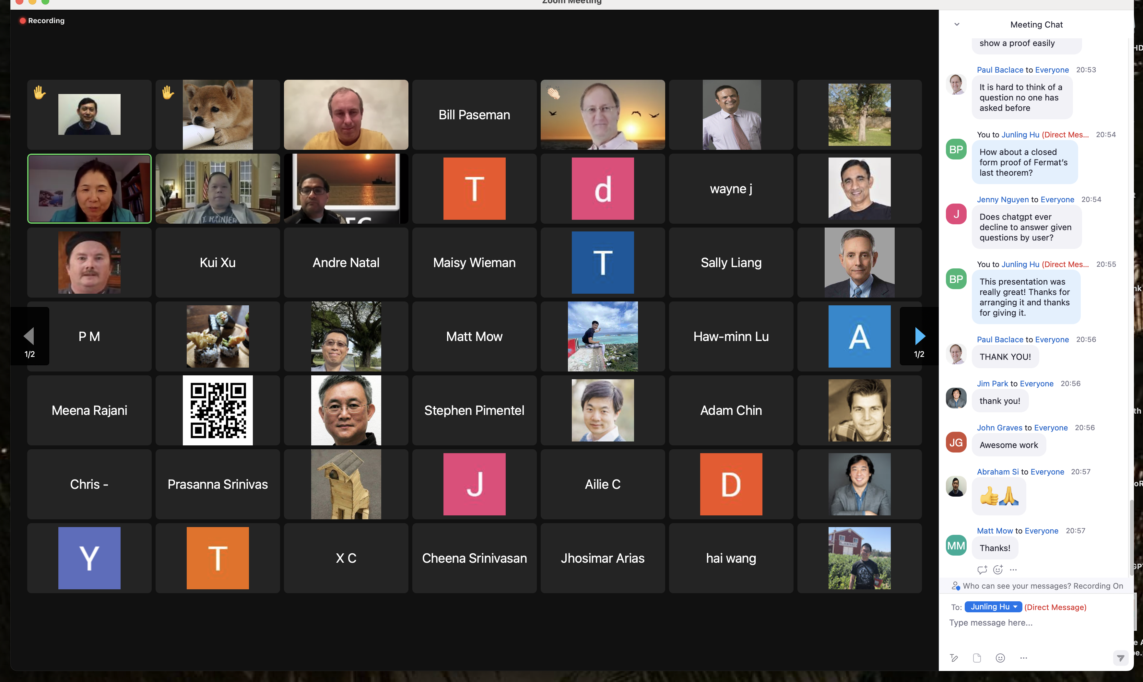The width and height of the screenshot is (1143, 682).
Task: Go to next page of participants
Action: point(919,336)
